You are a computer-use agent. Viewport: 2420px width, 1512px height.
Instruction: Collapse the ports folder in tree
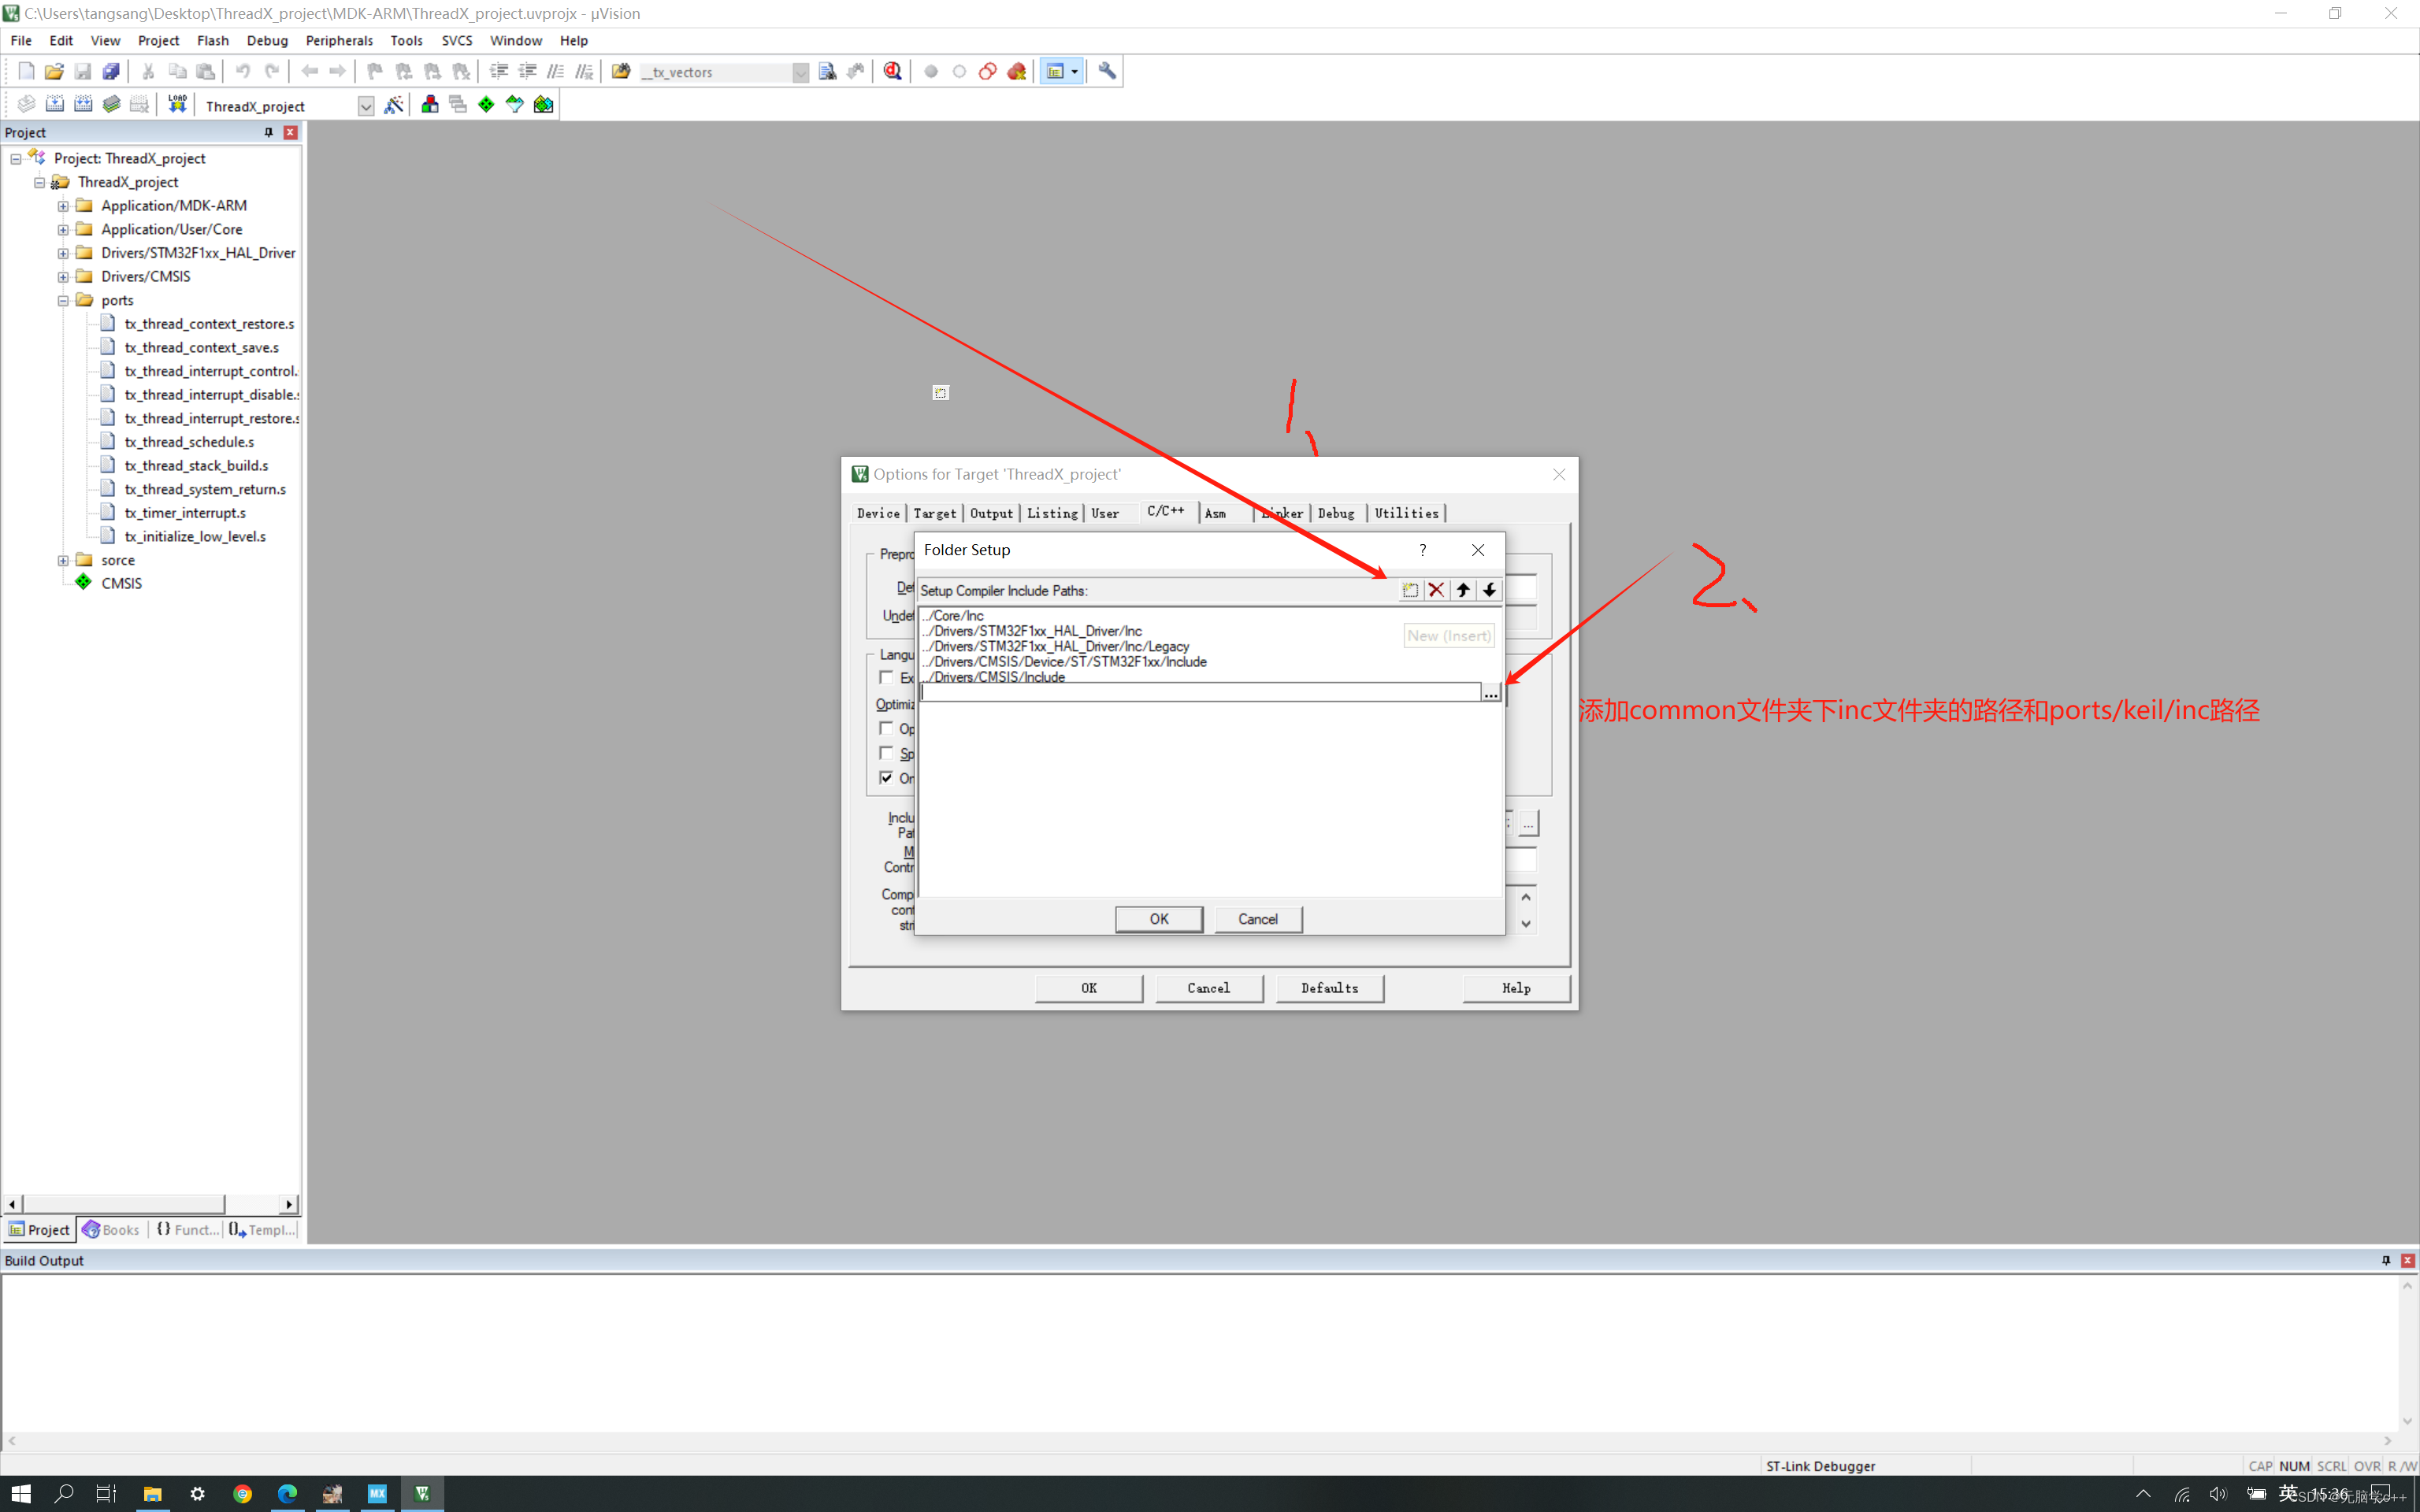point(63,300)
